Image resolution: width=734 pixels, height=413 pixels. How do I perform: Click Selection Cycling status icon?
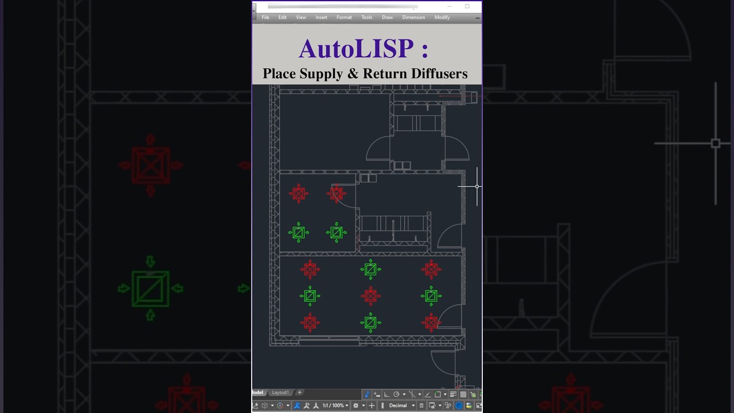coord(473,395)
